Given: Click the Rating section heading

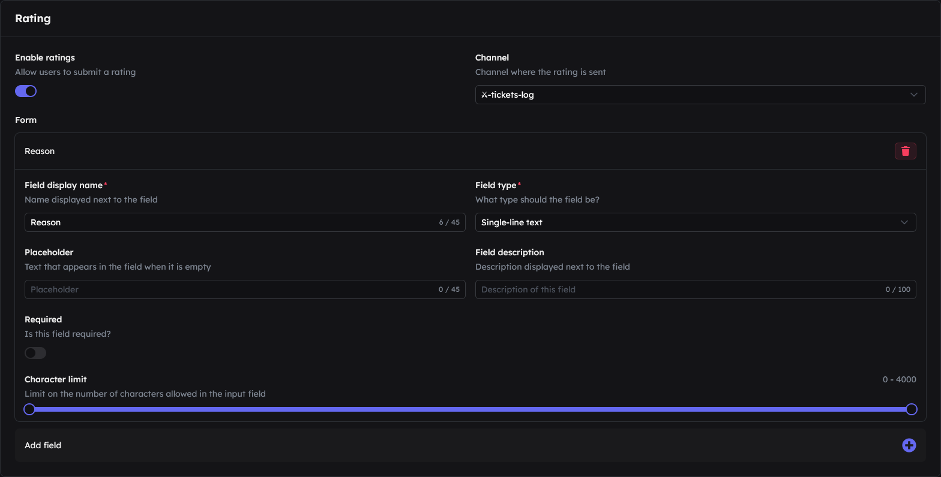Looking at the screenshot, I should click(33, 19).
